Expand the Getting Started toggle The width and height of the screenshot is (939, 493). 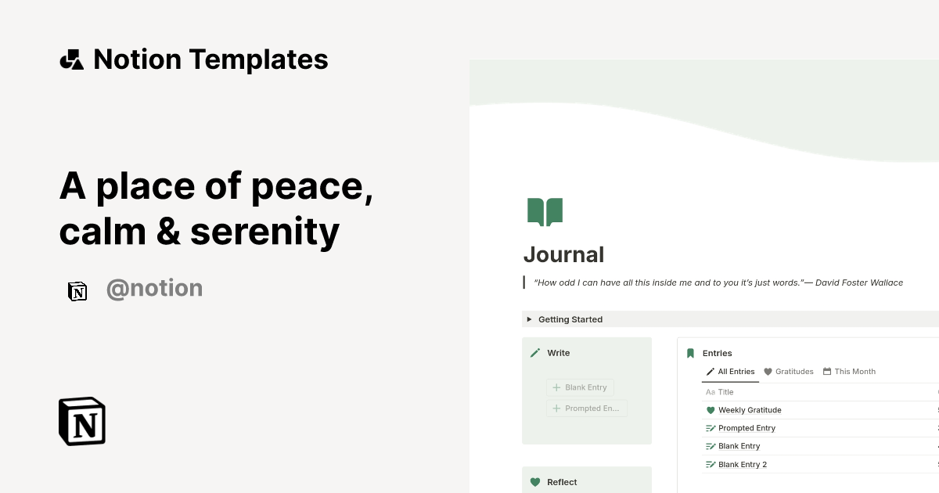(x=530, y=319)
